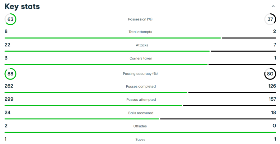
Task: Click the green Total attempts bar
Action: click(113, 38)
